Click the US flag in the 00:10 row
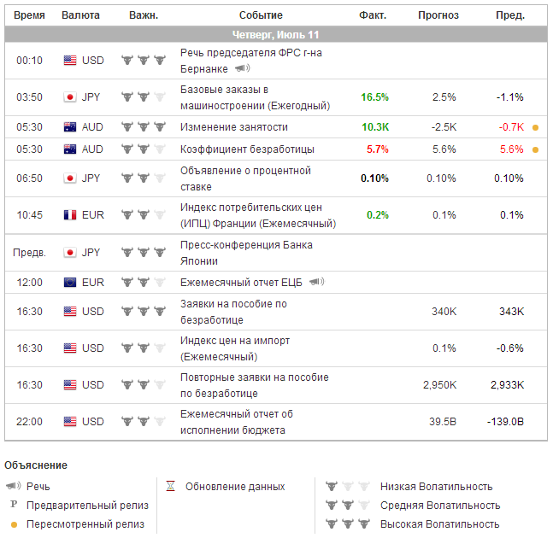This screenshot has height=538, width=553. click(70, 61)
